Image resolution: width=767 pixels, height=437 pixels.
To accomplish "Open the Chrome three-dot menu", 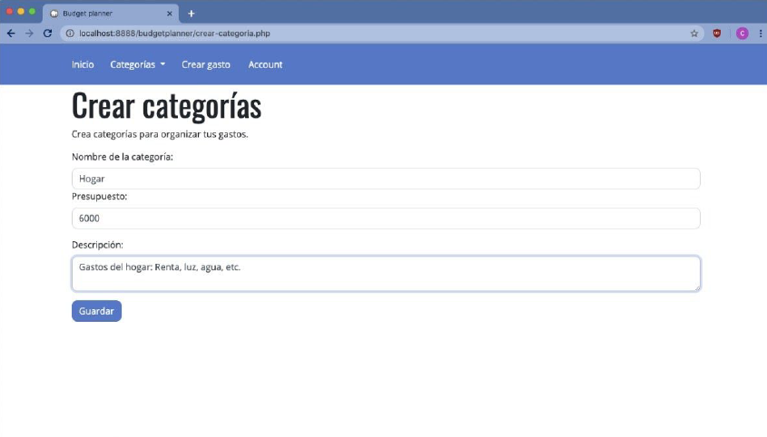I will click(x=759, y=34).
